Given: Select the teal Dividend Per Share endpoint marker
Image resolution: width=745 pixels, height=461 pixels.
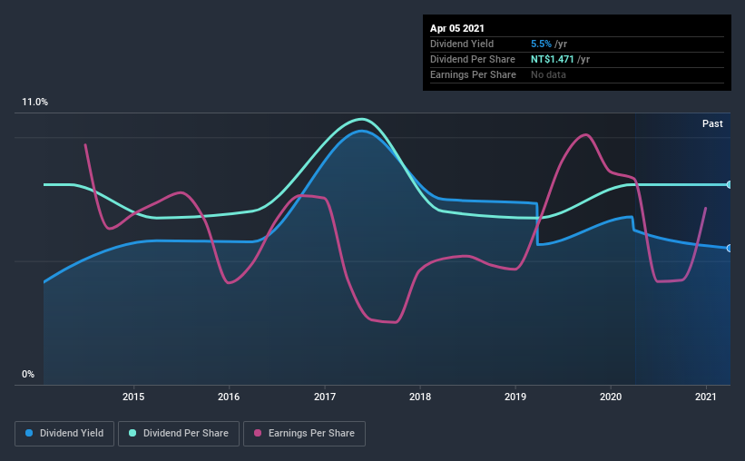Looking at the screenshot, I should click(x=730, y=184).
